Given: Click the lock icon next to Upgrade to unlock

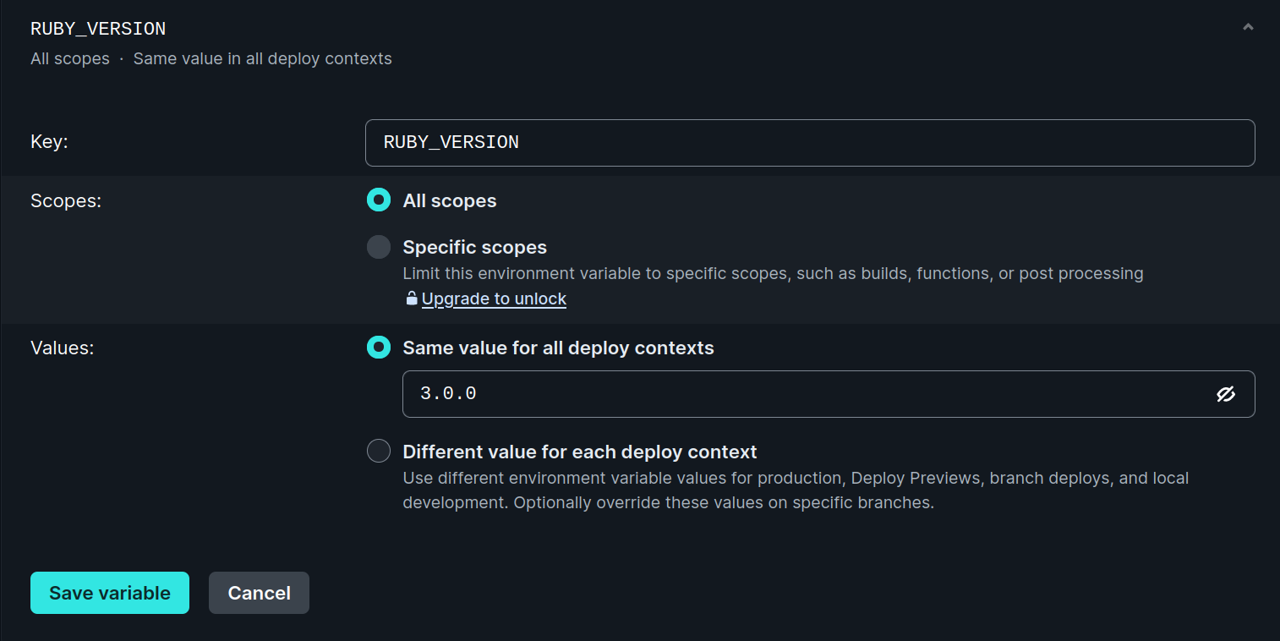Looking at the screenshot, I should tap(411, 299).
